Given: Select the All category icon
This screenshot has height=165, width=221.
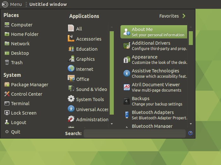Looking at the screenshot, I should tap(71, 28).
